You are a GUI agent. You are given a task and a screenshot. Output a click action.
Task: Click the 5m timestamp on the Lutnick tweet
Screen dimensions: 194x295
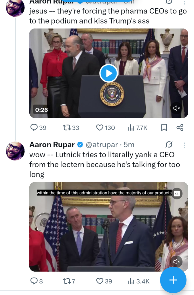(x=128, y=145)
